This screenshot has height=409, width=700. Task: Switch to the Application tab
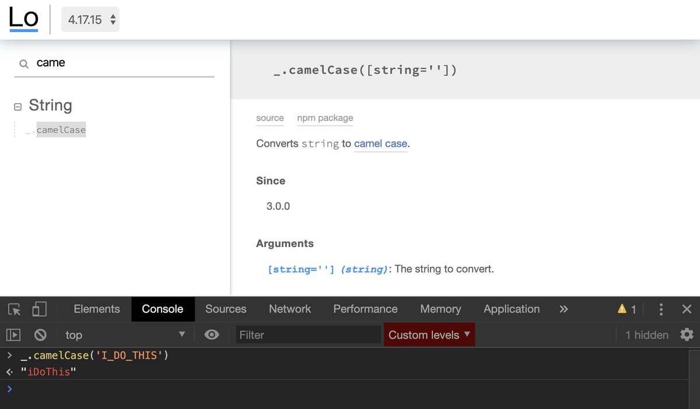512,309
